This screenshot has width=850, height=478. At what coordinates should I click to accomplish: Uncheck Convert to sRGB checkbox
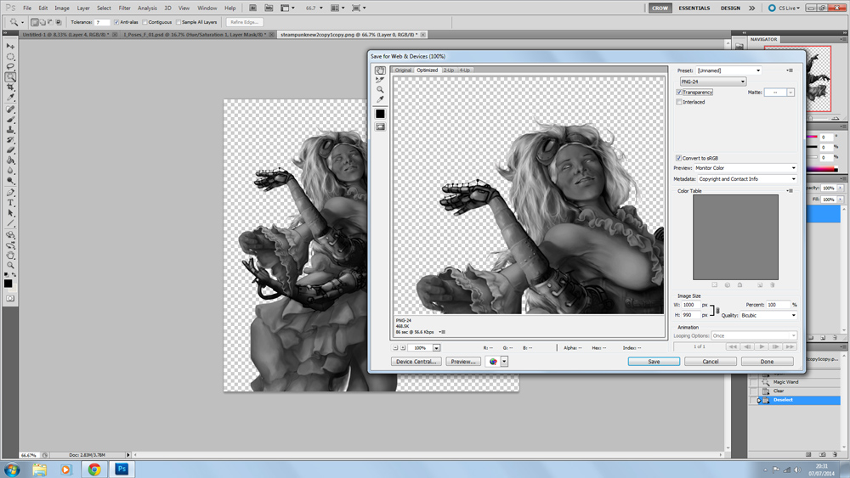click(678, 158)
